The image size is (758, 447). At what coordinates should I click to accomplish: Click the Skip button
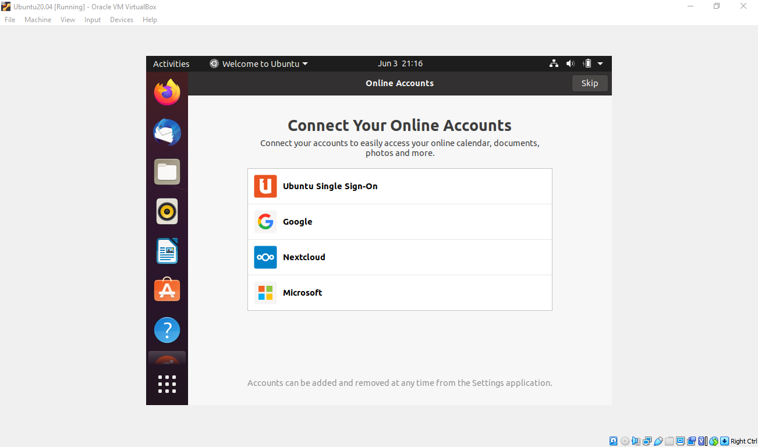point(590,83)
